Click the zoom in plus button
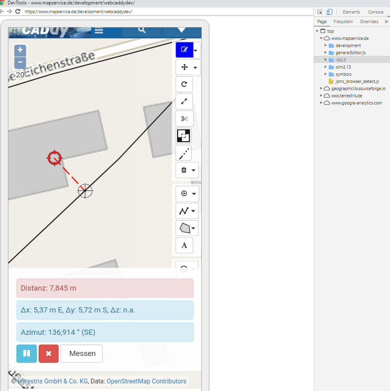Viewport: 390px width, 391px height. tap(20, 51)
